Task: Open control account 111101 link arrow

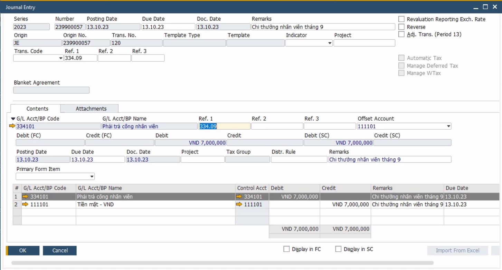Action: tap(239, 204)
